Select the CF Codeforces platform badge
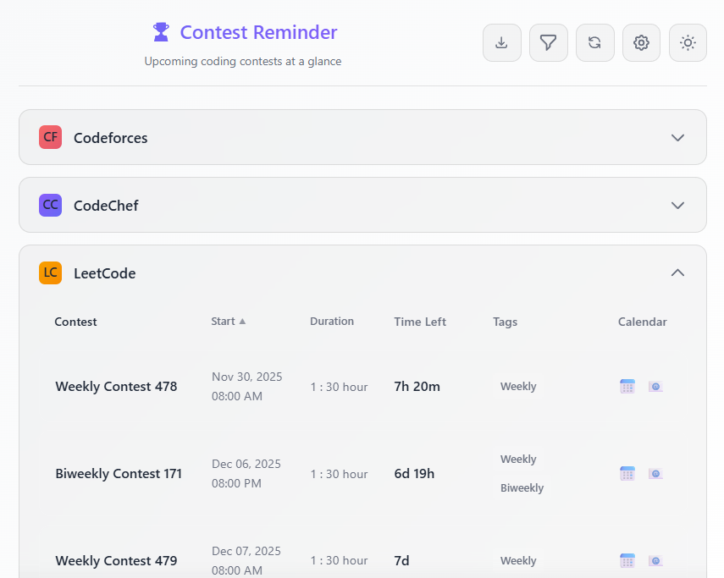The height and width of the screenshot is (578, 724). pos(50,136)
